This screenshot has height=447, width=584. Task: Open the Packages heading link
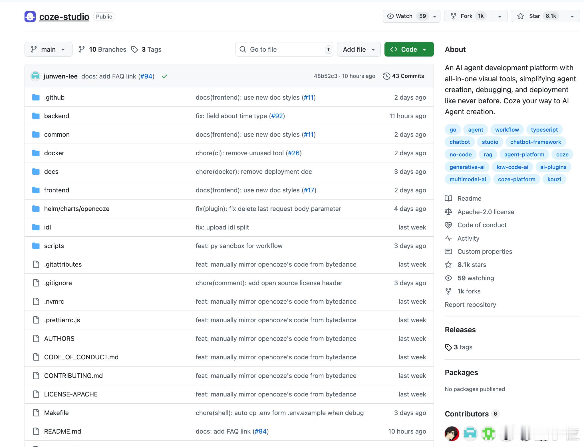click(x=461, y=372)
